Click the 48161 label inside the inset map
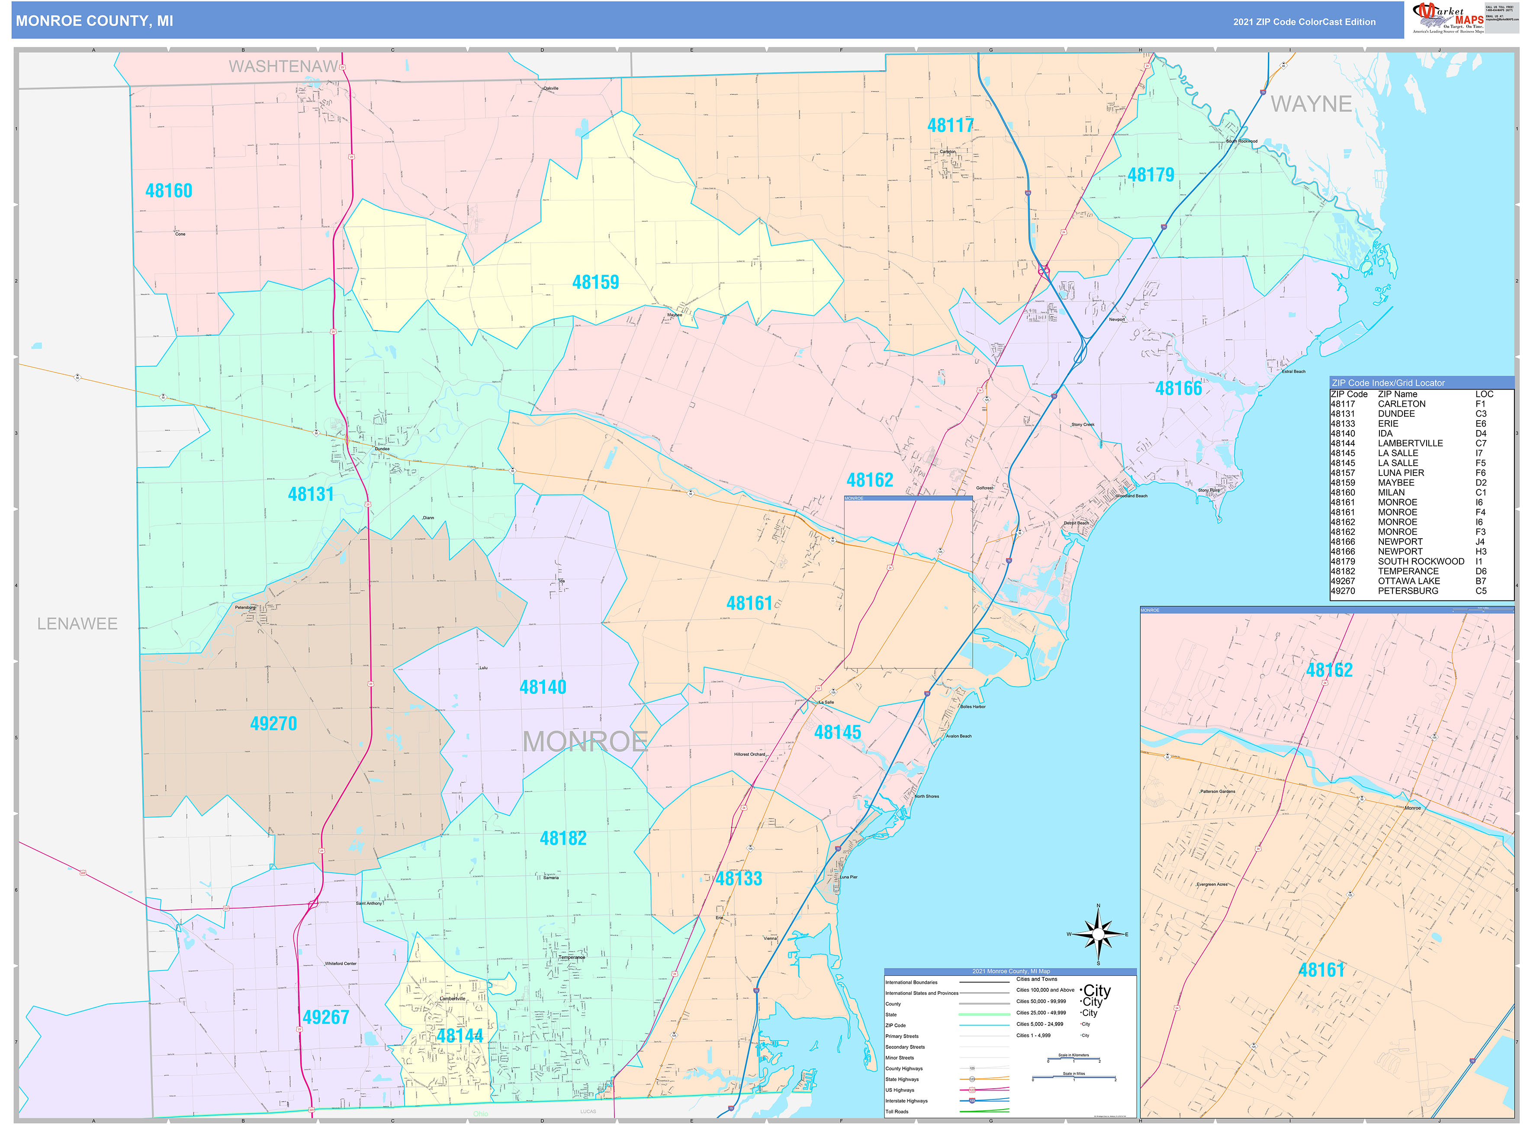 1321,970
